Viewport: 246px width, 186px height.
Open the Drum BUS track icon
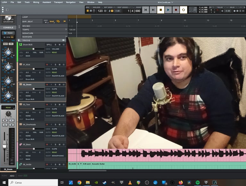coord(20,44)
